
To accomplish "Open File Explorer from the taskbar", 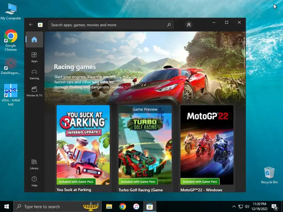I will (x=109, y=206).
